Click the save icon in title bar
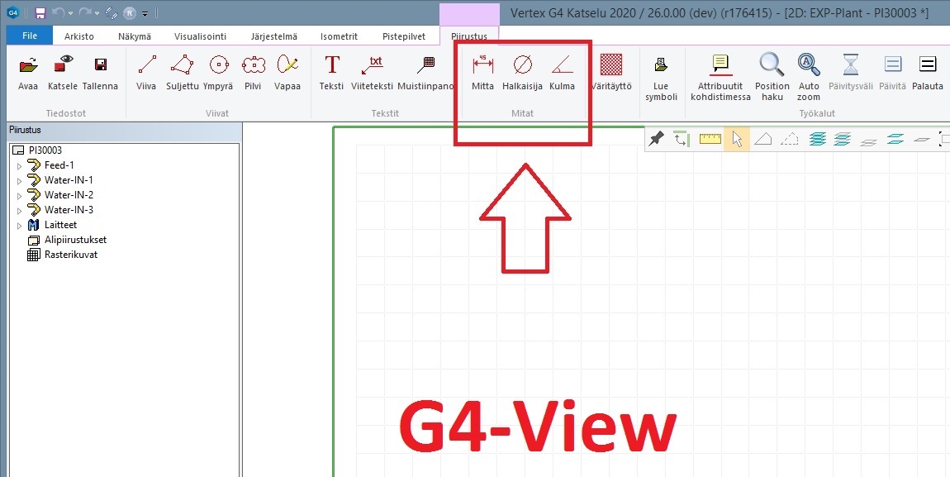 [x=40, y=12]
